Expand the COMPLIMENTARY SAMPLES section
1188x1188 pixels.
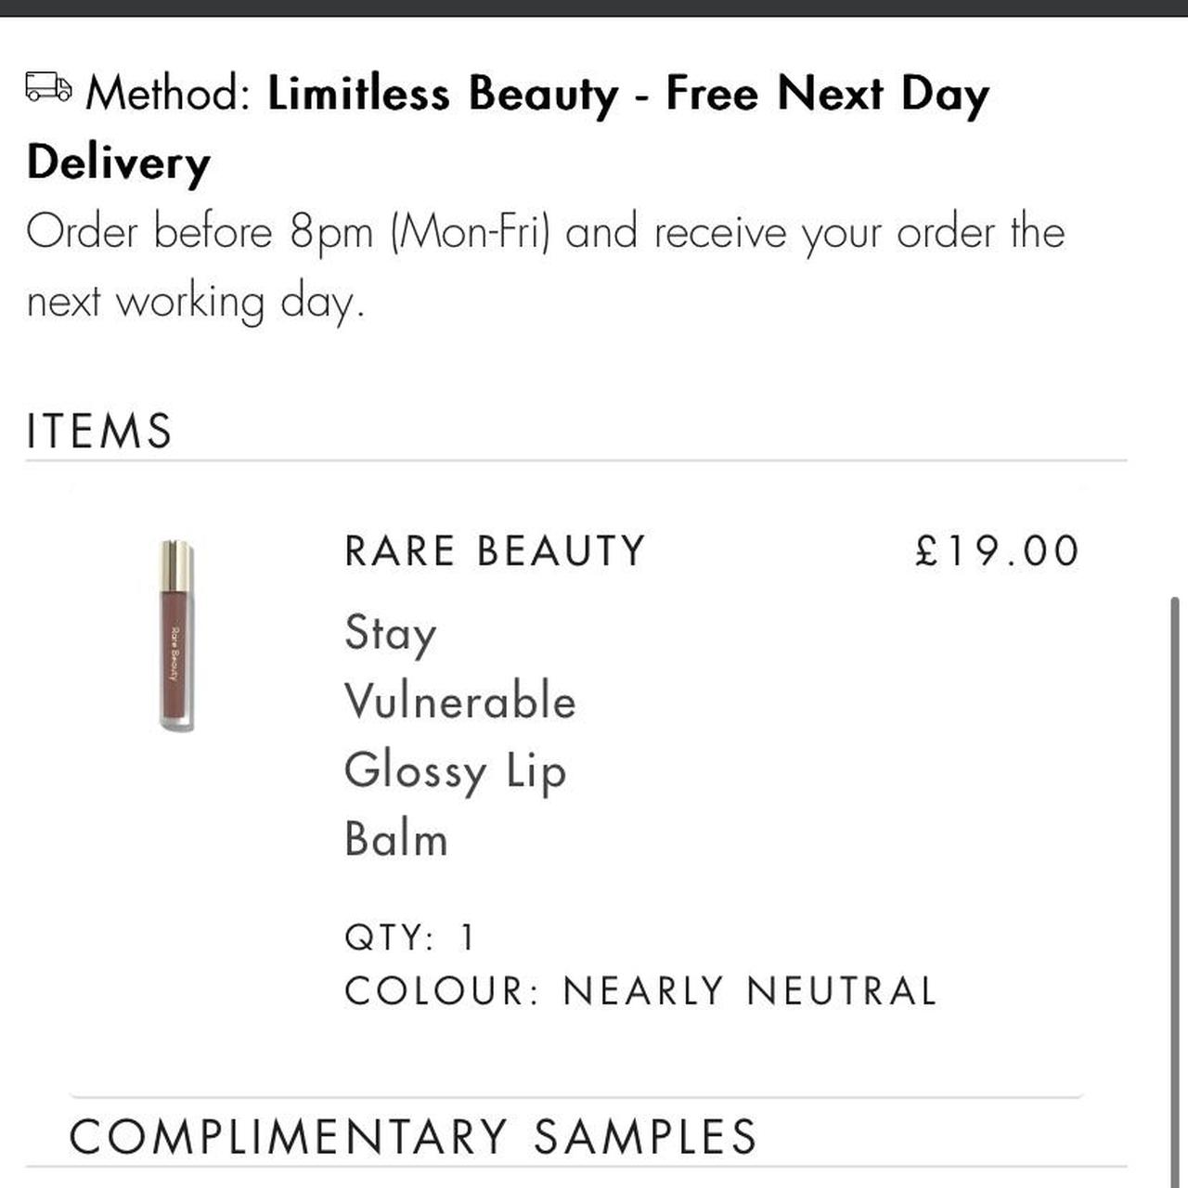click(x=413, y=1134)
